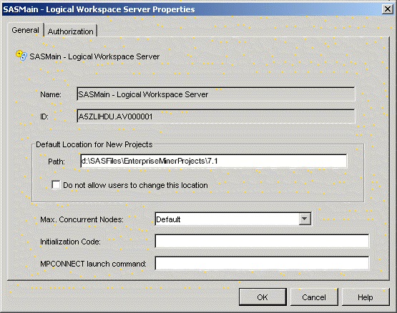Click into the Path input field
Image resolution: width=397 pixels, height=313 pixels.
click(x=214, y=161)
